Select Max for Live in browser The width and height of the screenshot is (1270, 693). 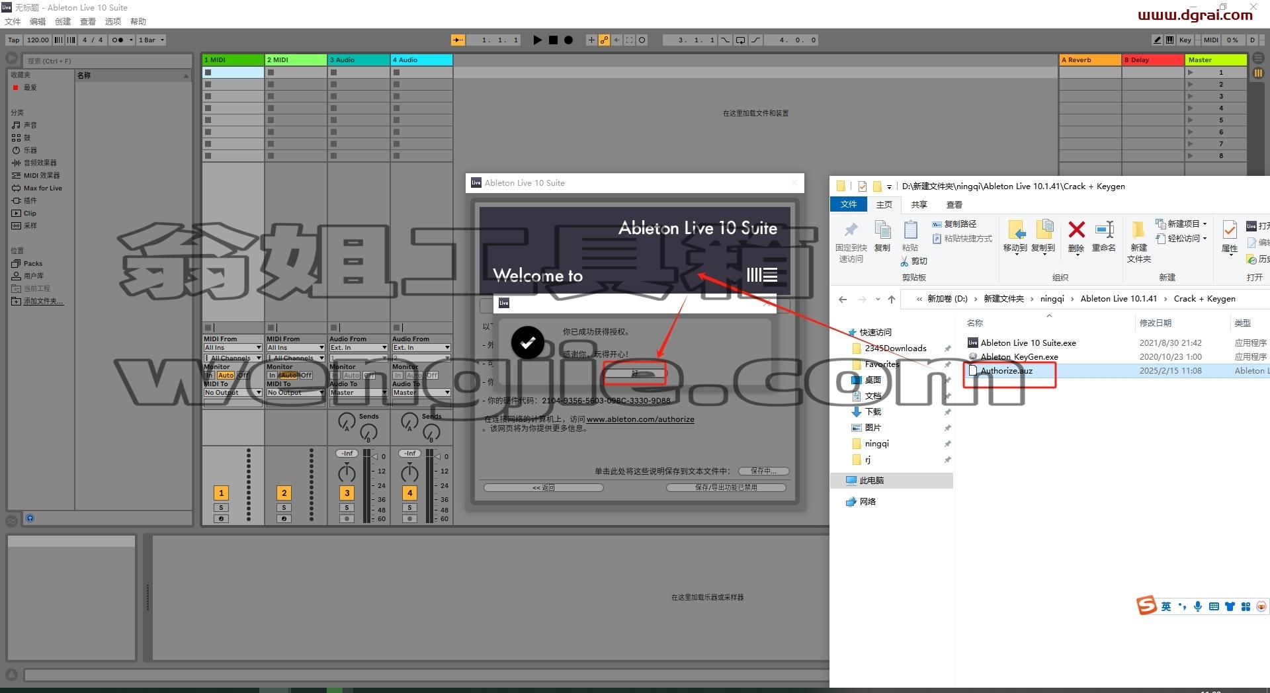point(42,188)
